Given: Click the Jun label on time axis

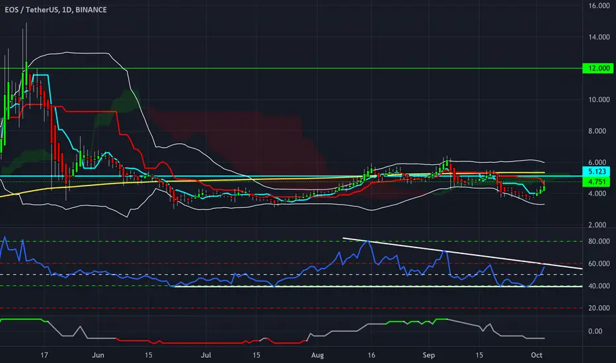Looking at the screenshot, I should (x=98, y=355).
